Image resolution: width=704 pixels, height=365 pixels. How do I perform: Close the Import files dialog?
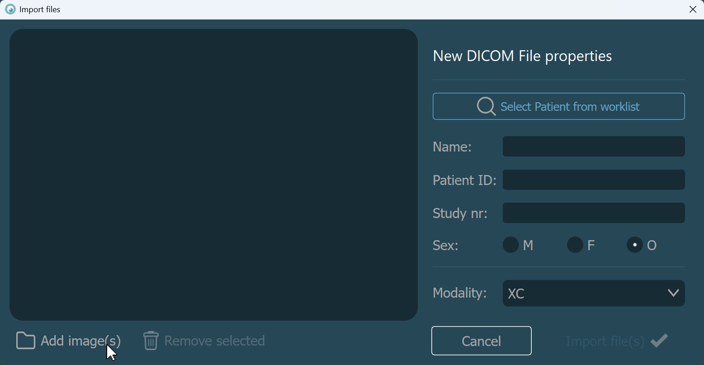click(x=693, y=9)
